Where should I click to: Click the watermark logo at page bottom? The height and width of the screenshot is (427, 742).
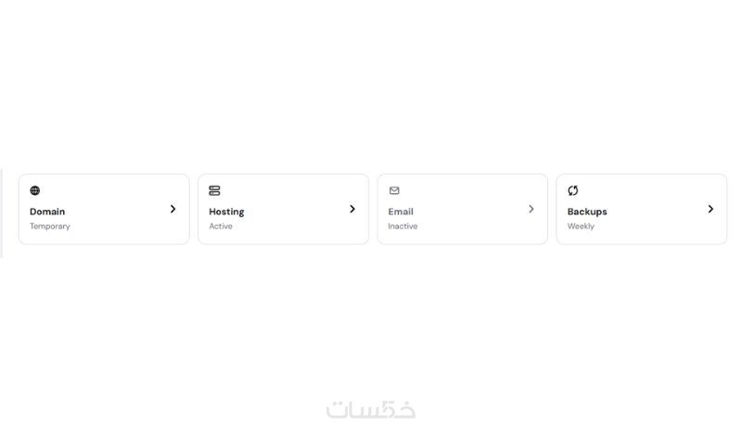click(x=371, y=409)
